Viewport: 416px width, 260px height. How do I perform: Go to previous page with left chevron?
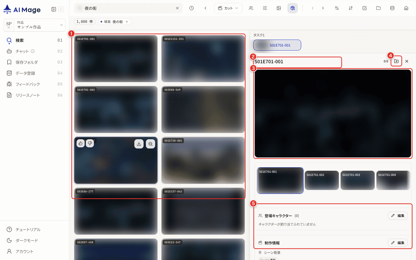pyautogui.click(x=313, y=8)
